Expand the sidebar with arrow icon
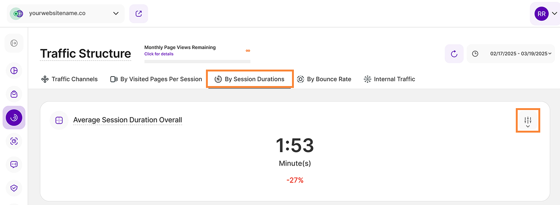The height and width of the screenshot is (205, 560). click(x=14, y=43)
